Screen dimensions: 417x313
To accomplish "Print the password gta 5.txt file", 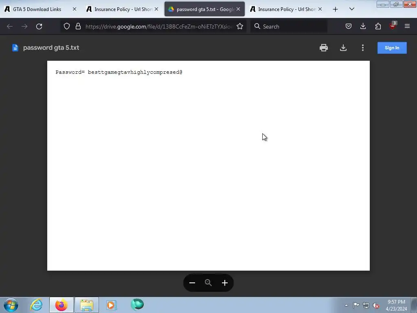I will coord(324,48).
